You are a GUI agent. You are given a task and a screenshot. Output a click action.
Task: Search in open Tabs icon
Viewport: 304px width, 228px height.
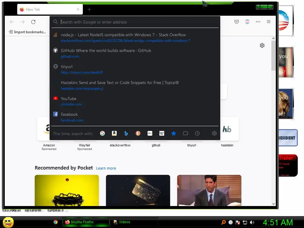tap(186, 133)
